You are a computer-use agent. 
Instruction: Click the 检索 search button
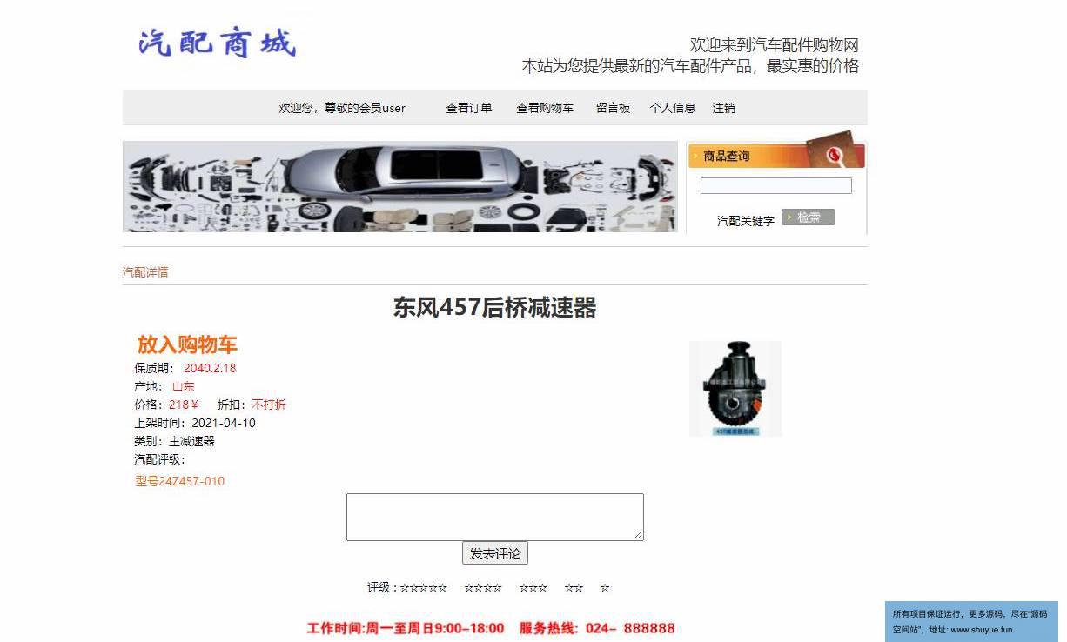coord(809,217)
